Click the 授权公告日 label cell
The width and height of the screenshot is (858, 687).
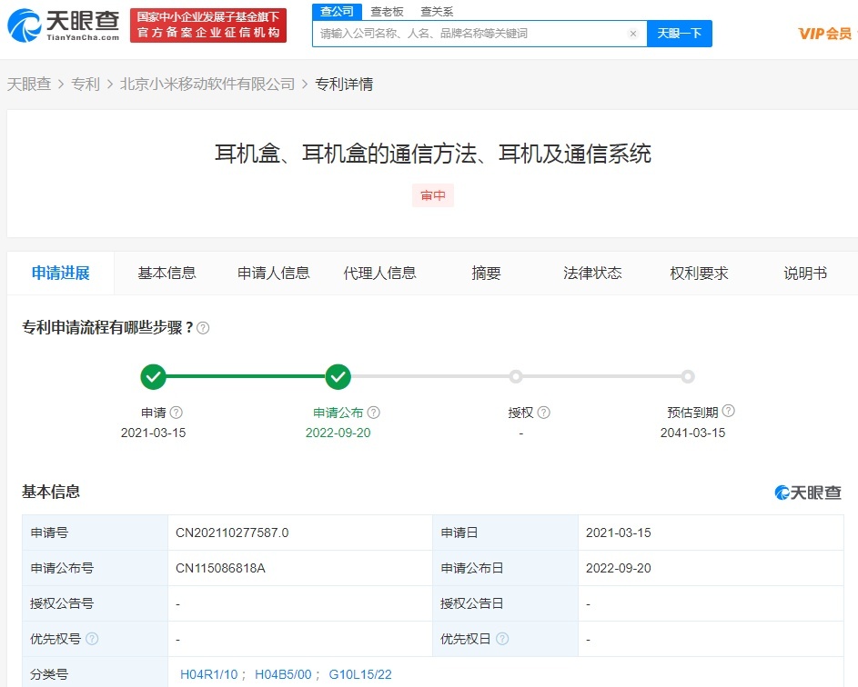tap(506, 603)
